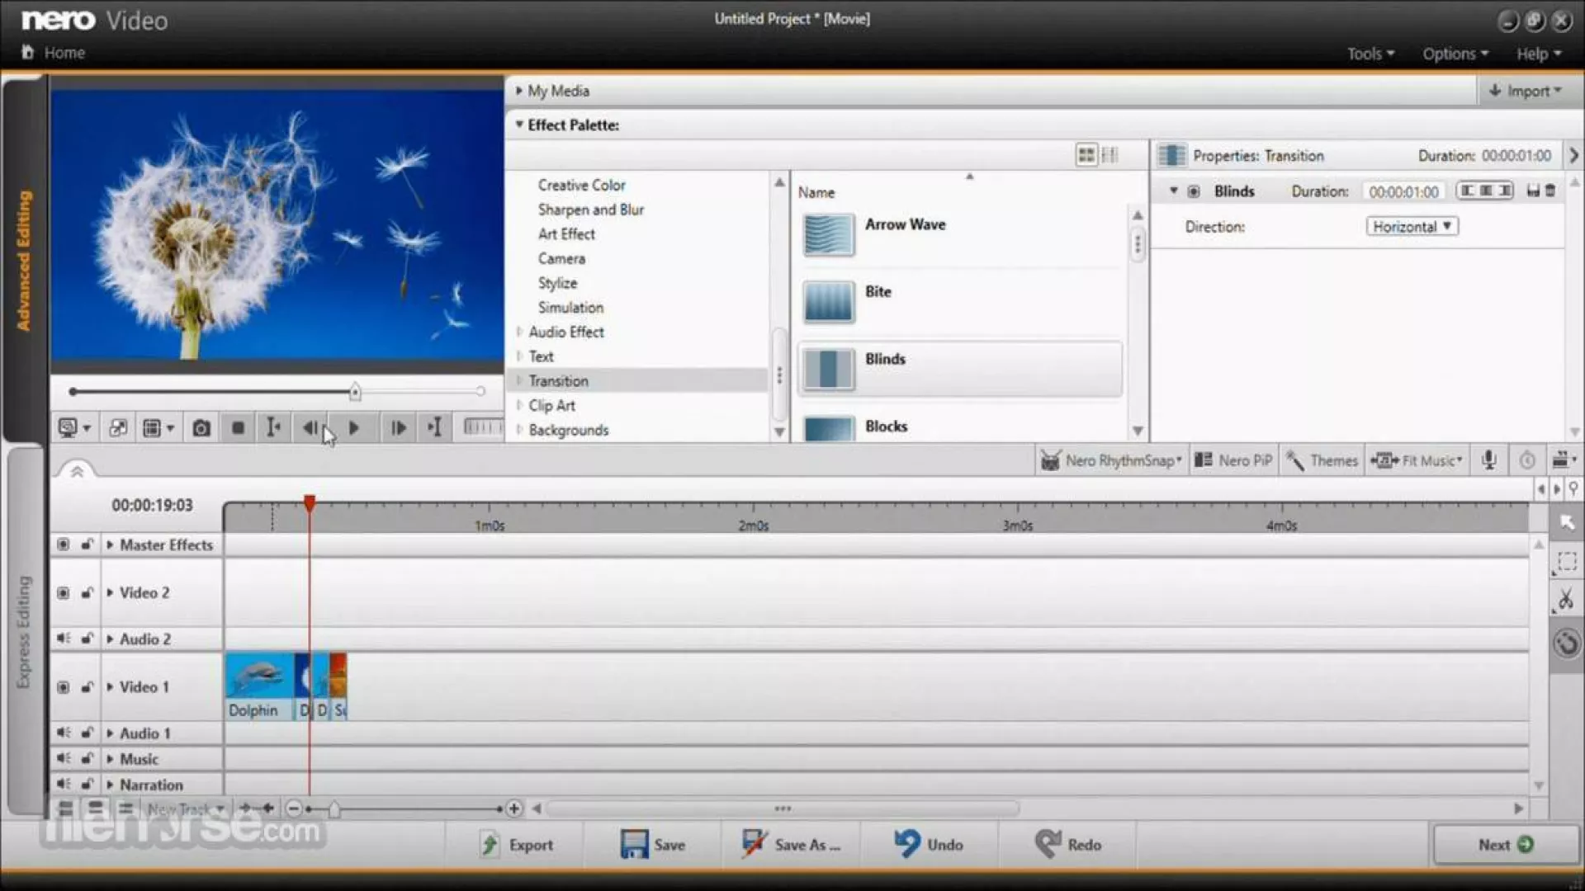Toggle lock on Video 1 track
1585x891 pixels.
pos(87,687)
